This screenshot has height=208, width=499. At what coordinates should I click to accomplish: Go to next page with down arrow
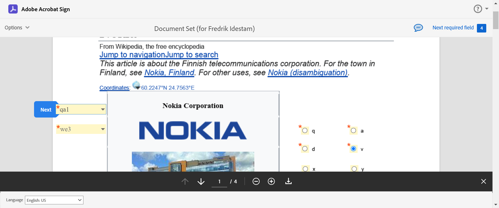click(201, 181)
